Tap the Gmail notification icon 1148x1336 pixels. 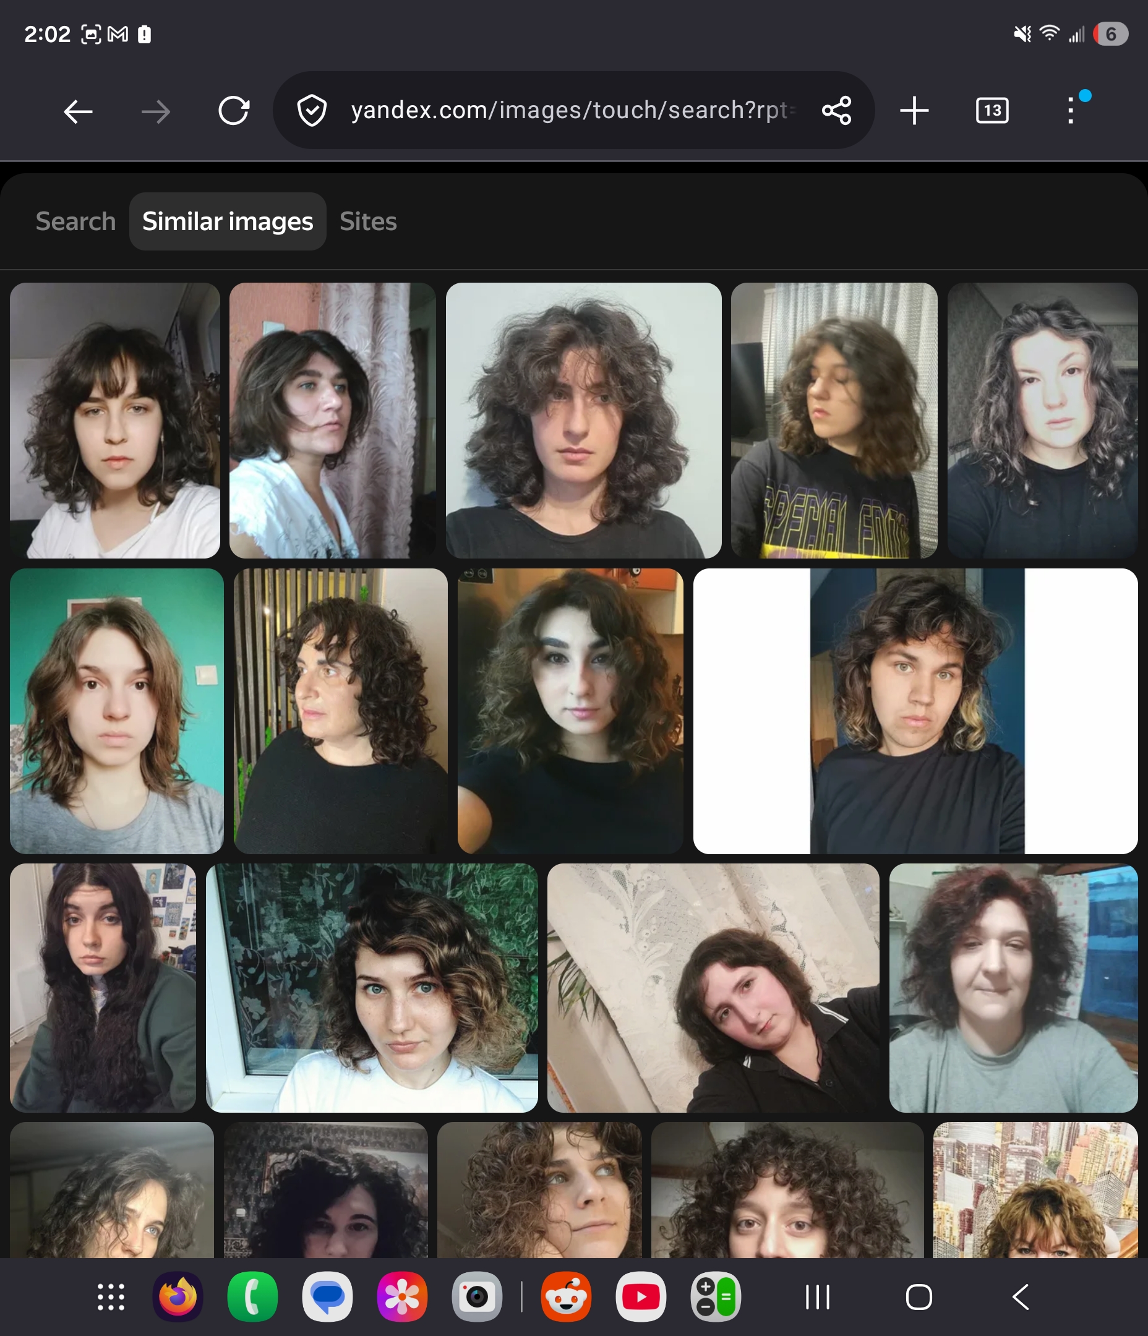(118, 34)
